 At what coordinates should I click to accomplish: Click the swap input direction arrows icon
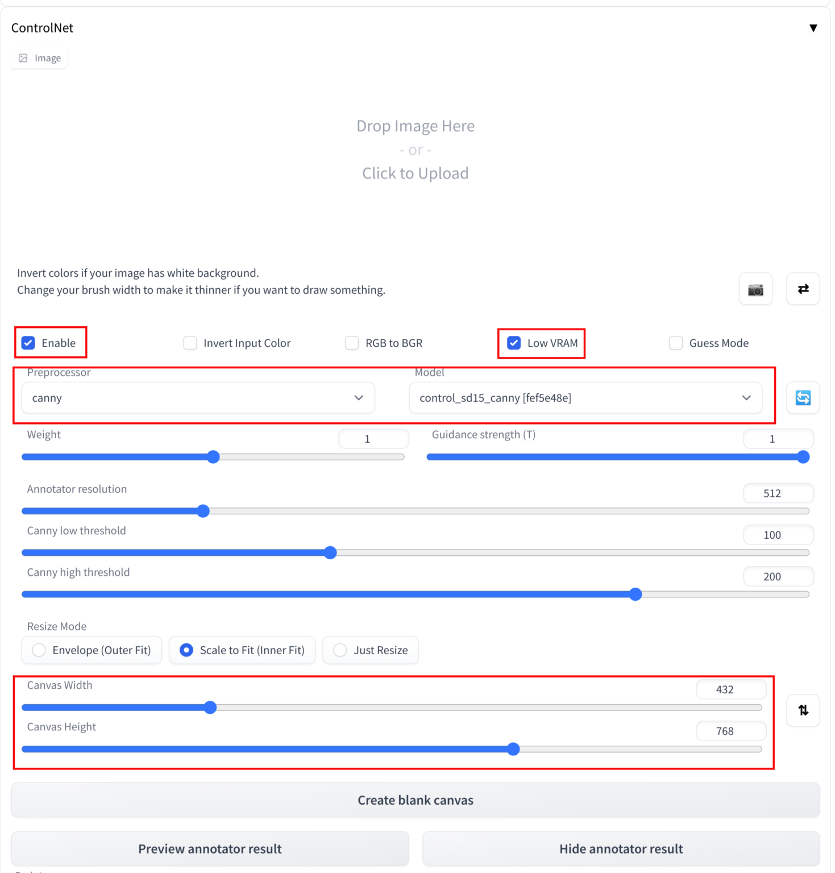click(803, 289)
